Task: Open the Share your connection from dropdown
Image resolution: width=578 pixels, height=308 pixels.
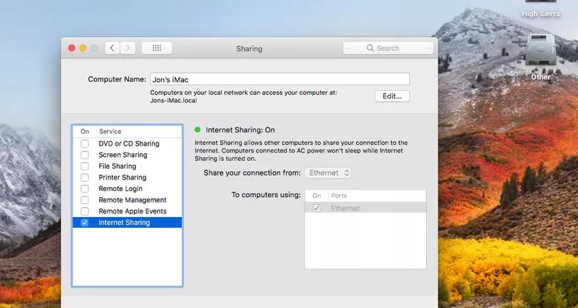Action: pyautogui.click(x=328, y=172)
